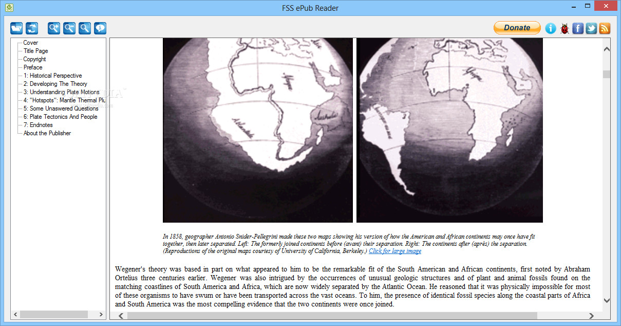Click contents panel scroll right arrow
The image size is (621, 326).
[100, 314]
